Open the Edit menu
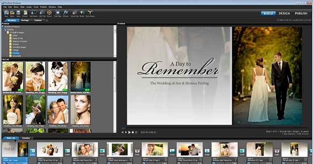 [10, 7]
